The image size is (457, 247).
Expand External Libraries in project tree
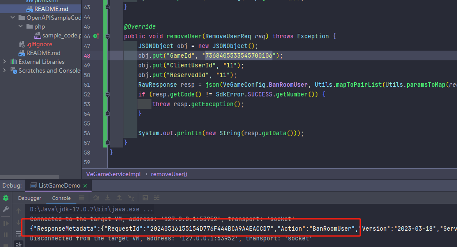[x=4, y=62]
